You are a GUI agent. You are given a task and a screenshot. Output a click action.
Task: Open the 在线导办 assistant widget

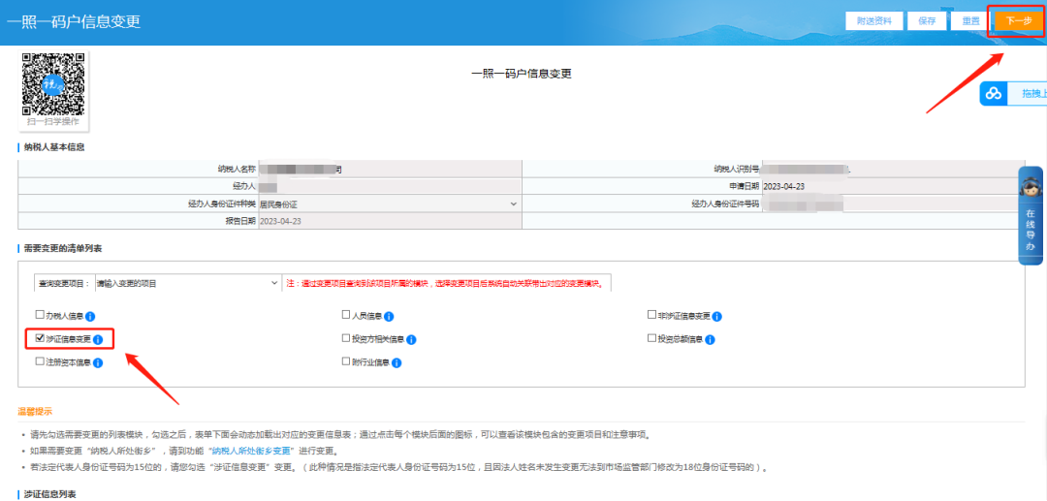click(x=1031, y=215)
